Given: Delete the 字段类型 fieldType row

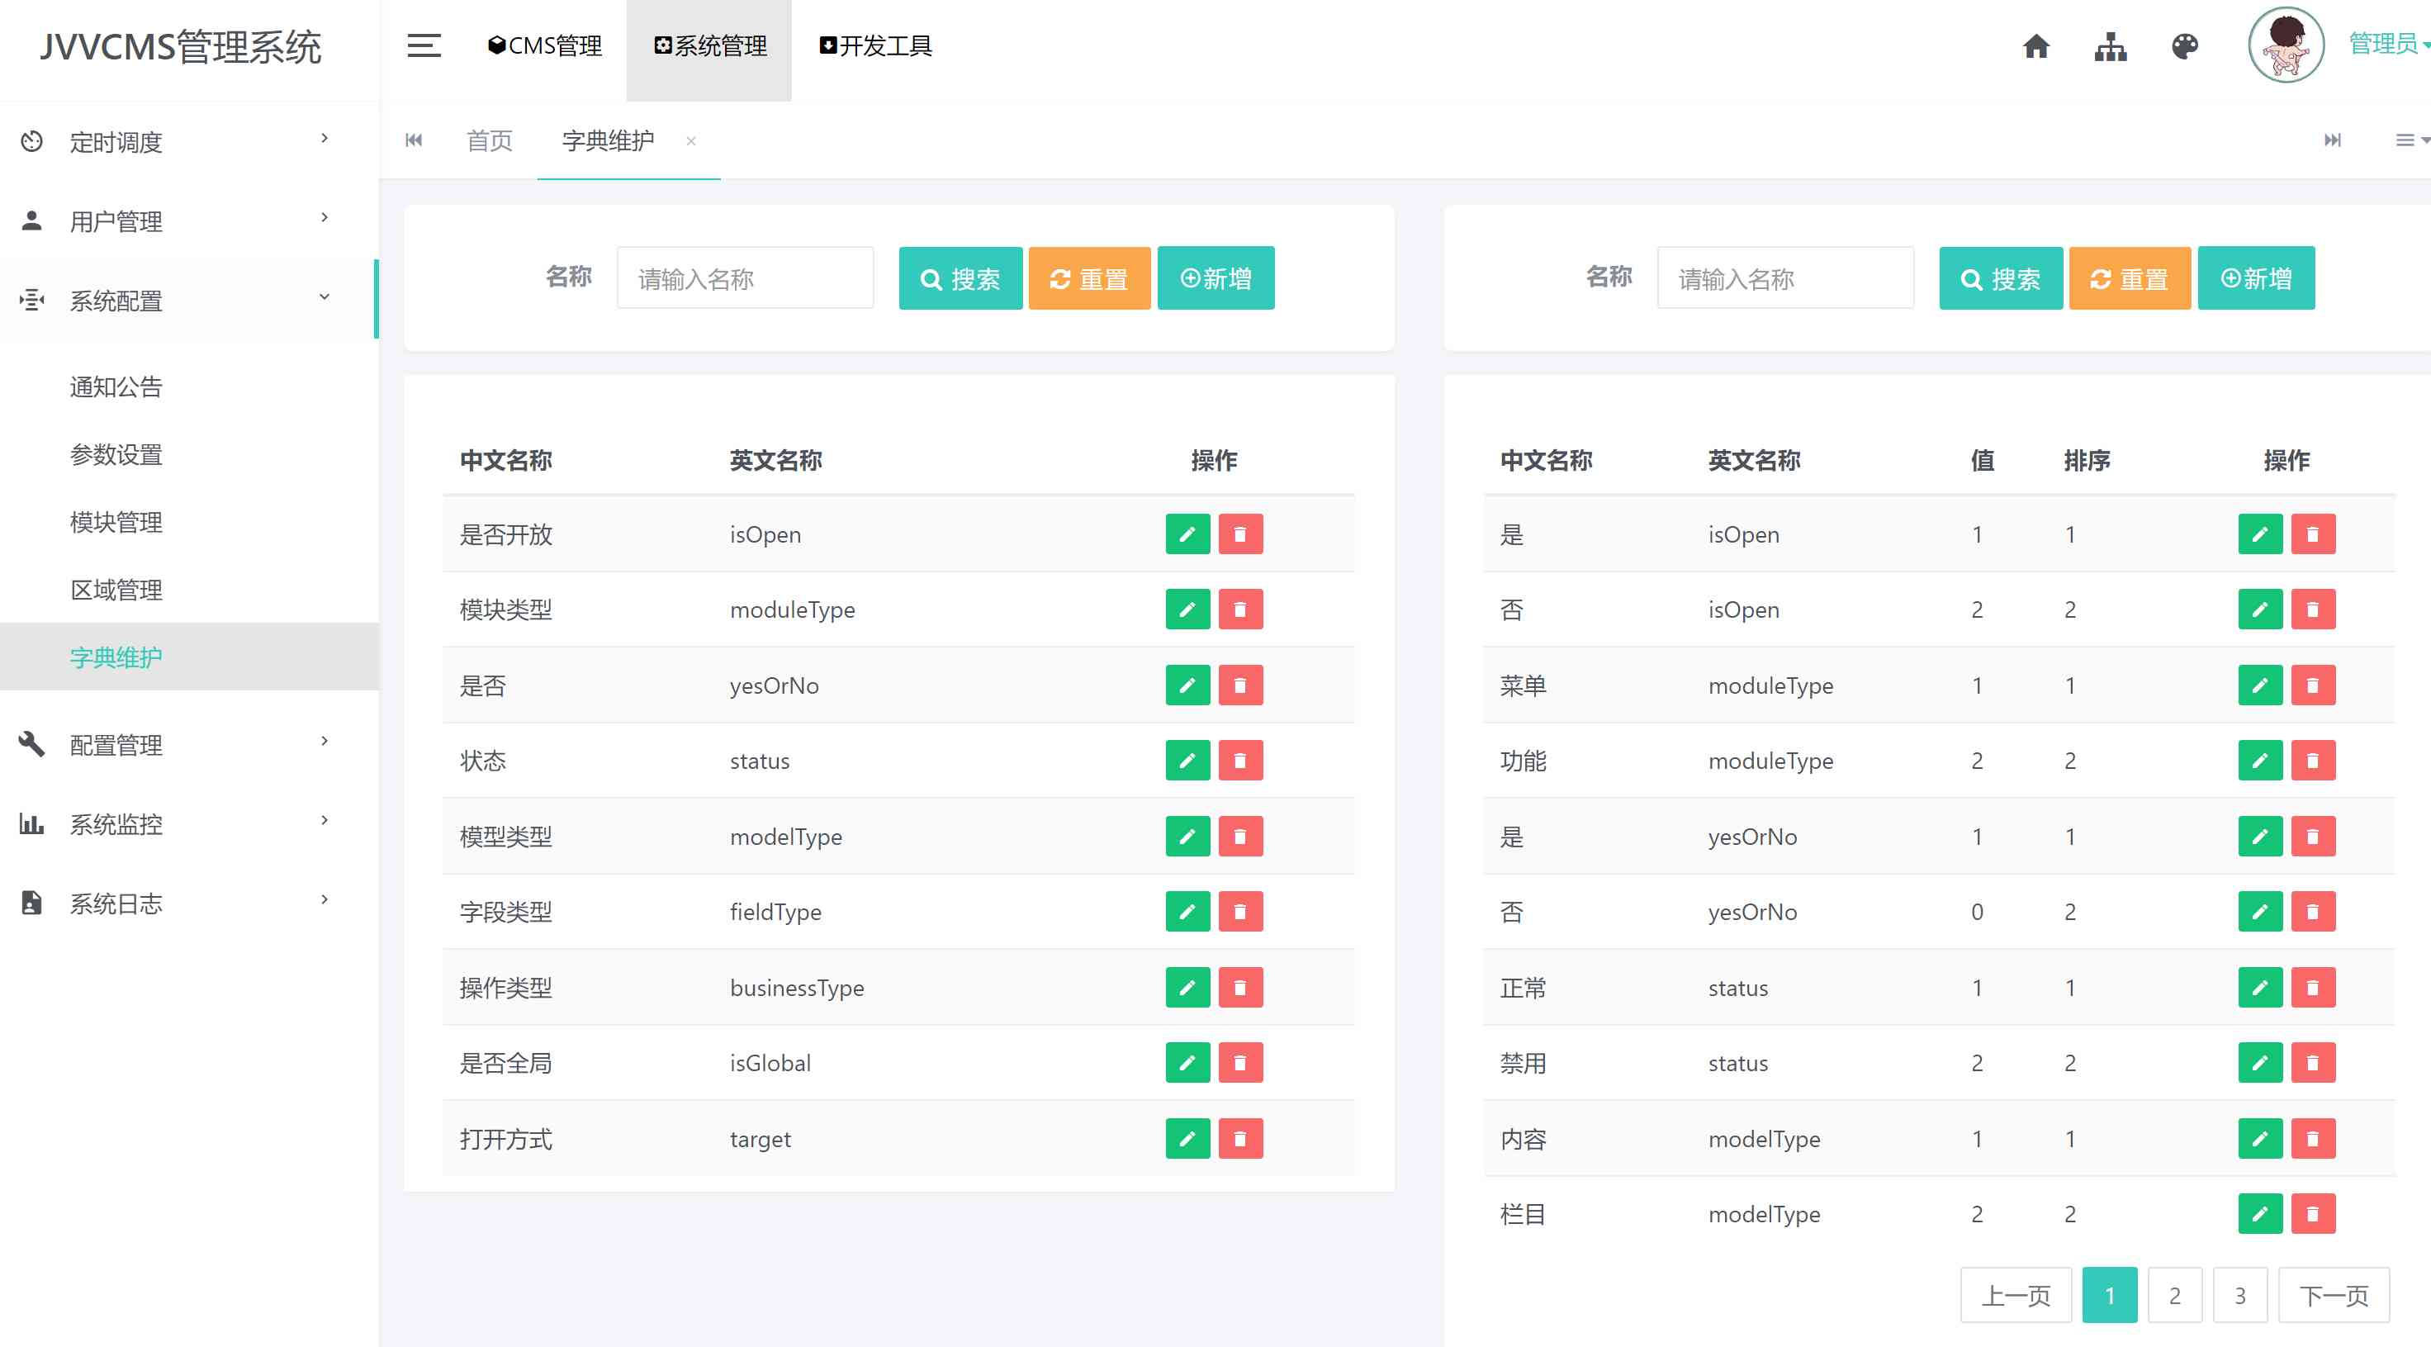Looking at the screenshot, I should 1240,912.
